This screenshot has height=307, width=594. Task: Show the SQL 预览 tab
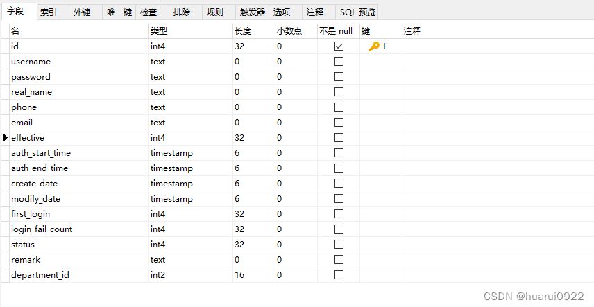(x=357, y=12)
